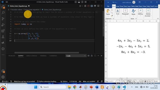The image size is (160, 90).
Task: Open Word Help ribbon tab
Action: point(148,6)
